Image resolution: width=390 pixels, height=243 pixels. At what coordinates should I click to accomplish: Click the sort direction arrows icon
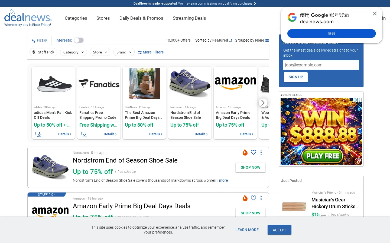coord(231,40)
